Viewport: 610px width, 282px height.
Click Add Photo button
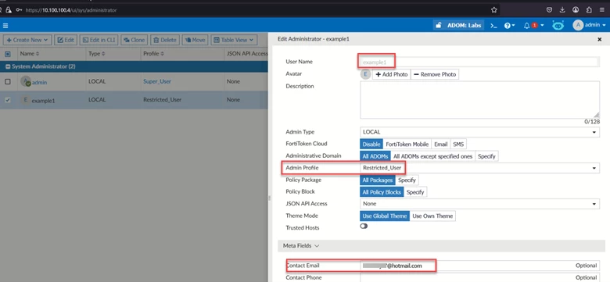391,74
